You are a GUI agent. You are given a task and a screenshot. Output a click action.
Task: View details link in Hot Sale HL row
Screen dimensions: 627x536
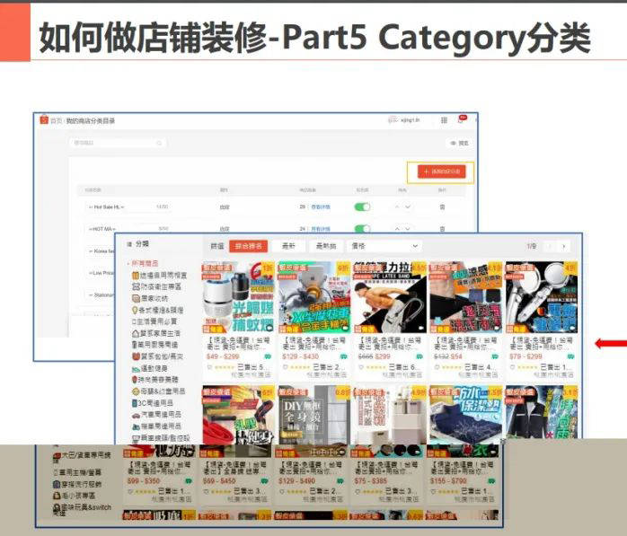point(321,207)
